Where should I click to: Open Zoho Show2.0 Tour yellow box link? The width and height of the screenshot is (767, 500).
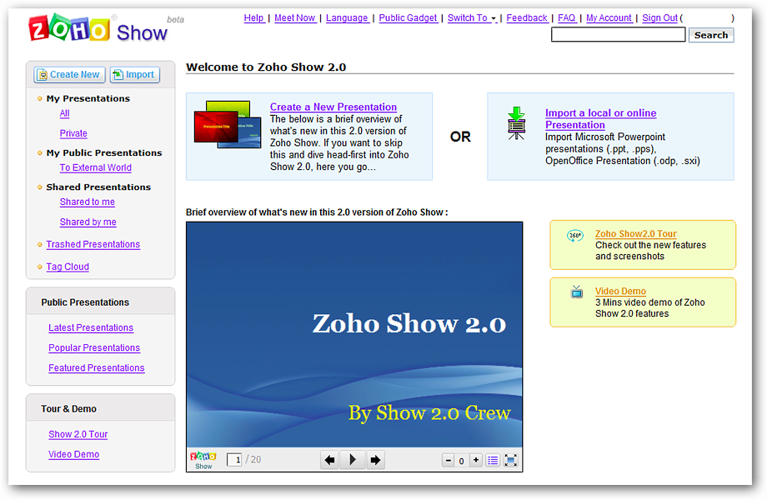pyautogui.click(x=635, y=233)
